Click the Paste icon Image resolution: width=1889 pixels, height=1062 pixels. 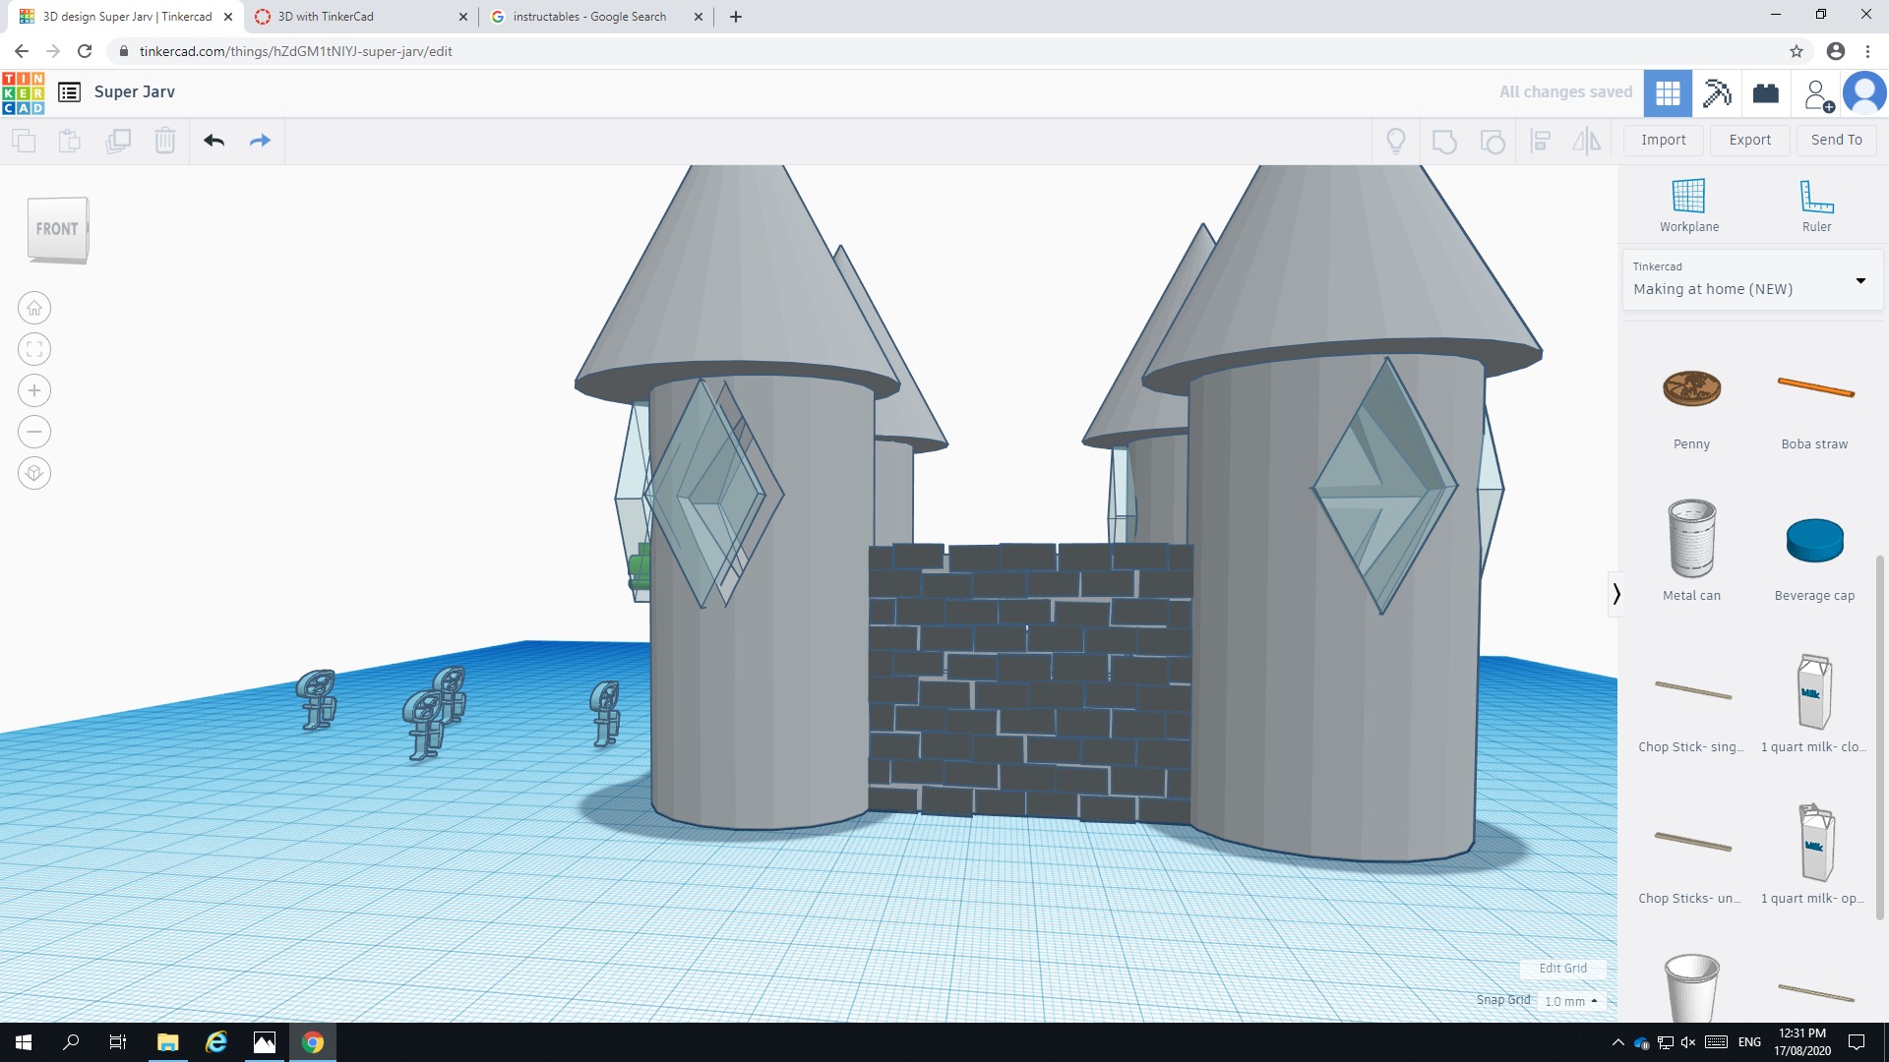(70, 141)
